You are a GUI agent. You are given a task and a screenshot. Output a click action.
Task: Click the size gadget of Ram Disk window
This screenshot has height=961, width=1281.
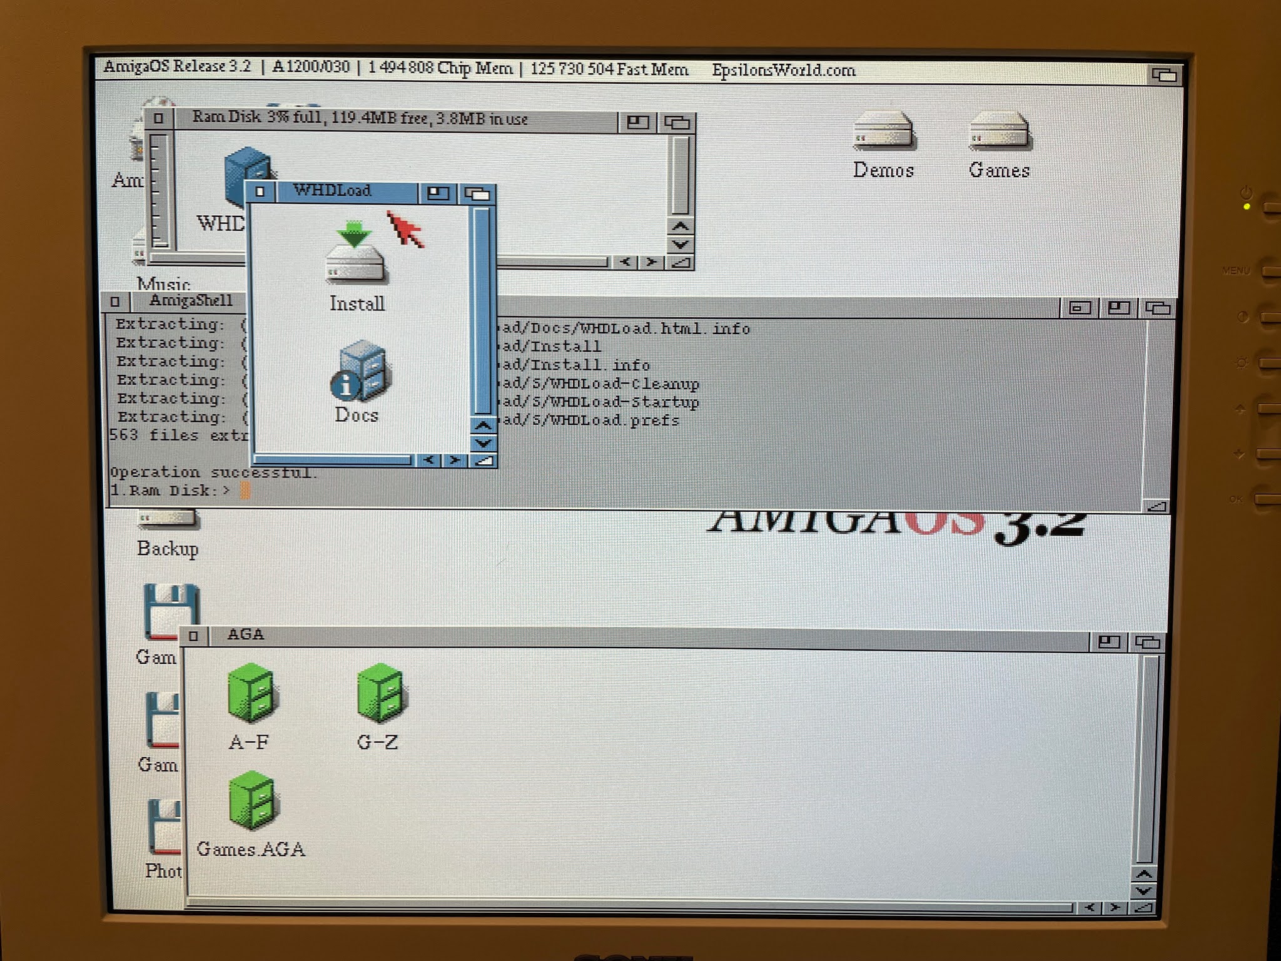pos(680,263)
